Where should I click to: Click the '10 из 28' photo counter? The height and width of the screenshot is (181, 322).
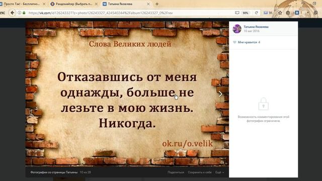(85, 172)
